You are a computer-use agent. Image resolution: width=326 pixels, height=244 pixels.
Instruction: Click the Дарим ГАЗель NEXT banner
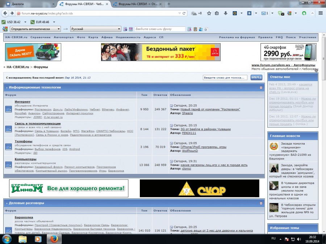33,52
